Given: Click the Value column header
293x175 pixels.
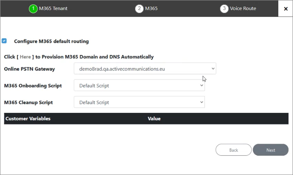Looking at the screenshot, I should pos(154,119).
